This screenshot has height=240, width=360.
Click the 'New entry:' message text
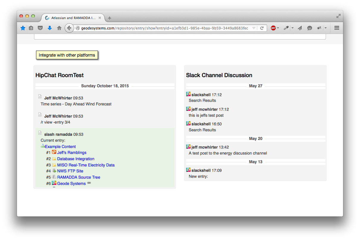(198, 176)
